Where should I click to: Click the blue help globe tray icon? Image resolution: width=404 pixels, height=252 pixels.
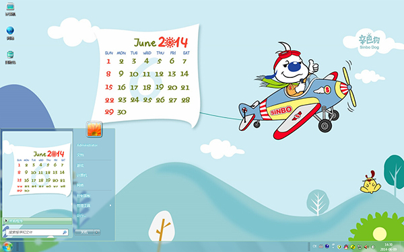[x=327, y=246]
